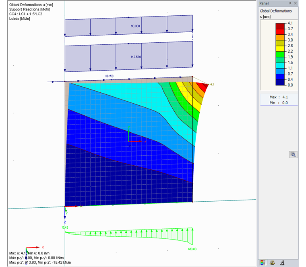
Task: Select the red 3.7 legend color band
Action: point(280,32)
